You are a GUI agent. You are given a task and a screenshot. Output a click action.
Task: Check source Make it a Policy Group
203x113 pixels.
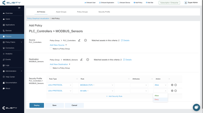pyautogui.click(x=51, y=49)
